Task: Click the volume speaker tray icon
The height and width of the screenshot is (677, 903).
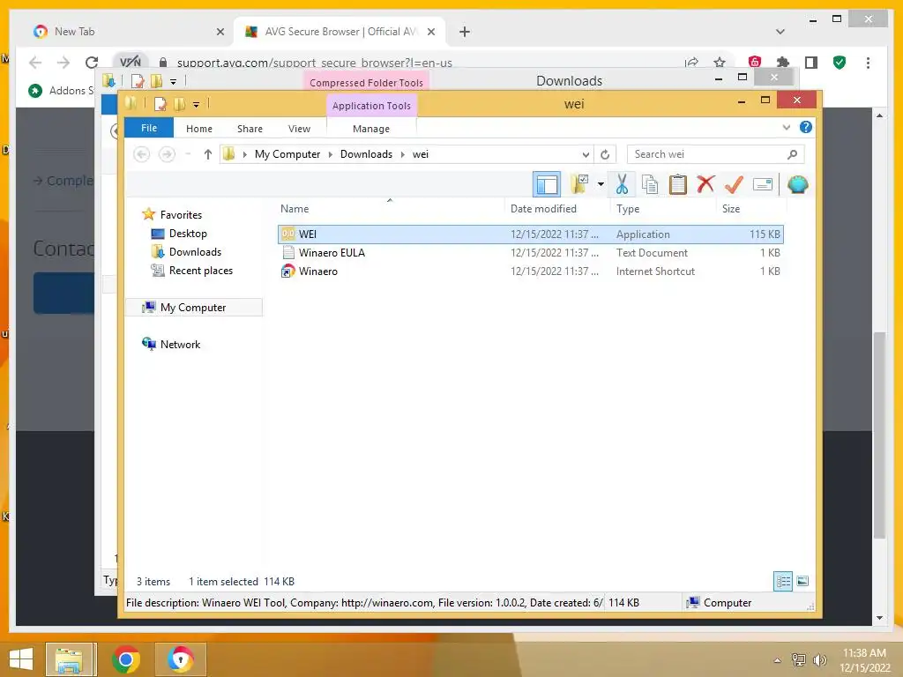Action: click(819, 660)
